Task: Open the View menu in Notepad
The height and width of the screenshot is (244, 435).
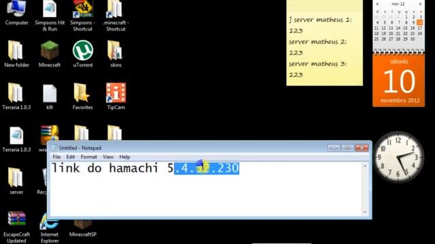Action: (x=108, y=157)
